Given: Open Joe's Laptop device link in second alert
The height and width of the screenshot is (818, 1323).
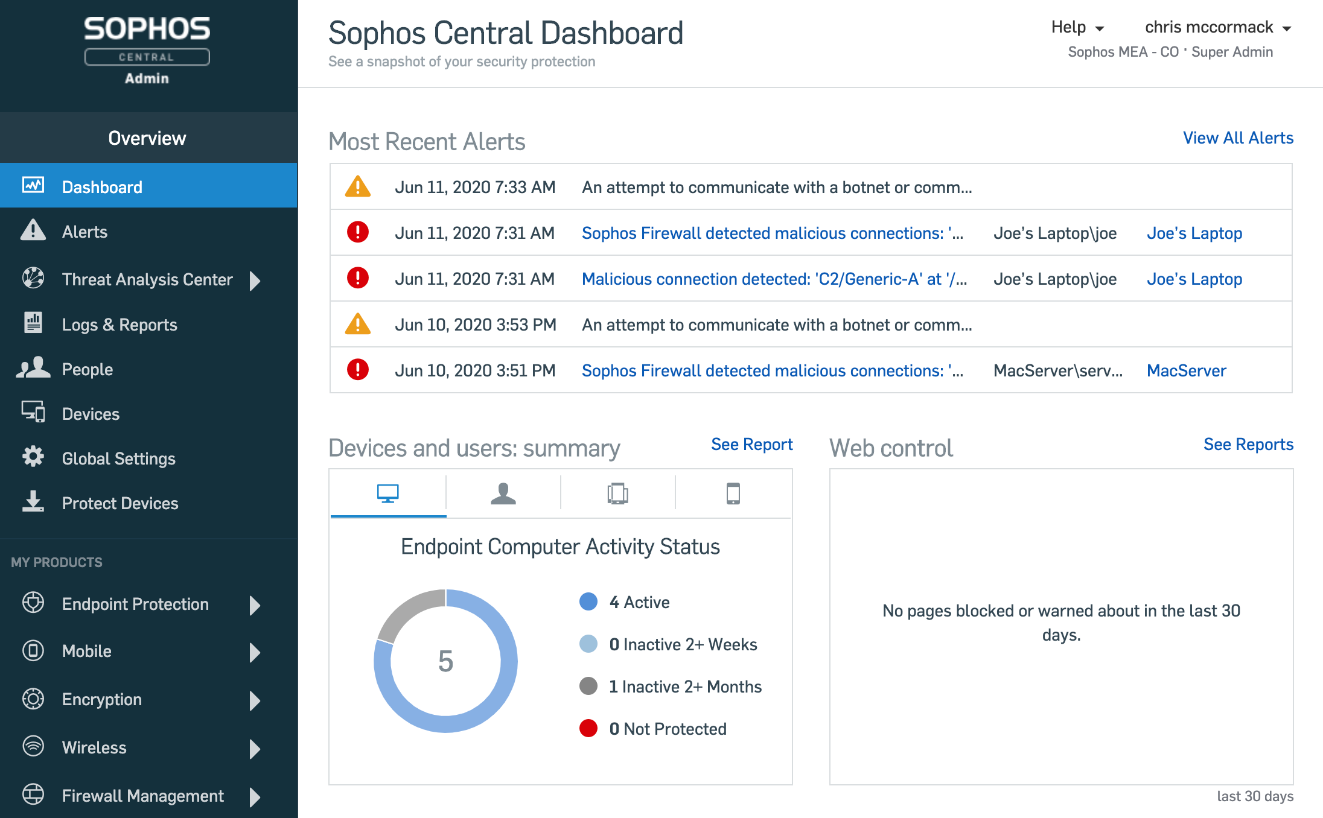Looking at the screenshot, I should pyautogui.click(x=1194, y=233).
